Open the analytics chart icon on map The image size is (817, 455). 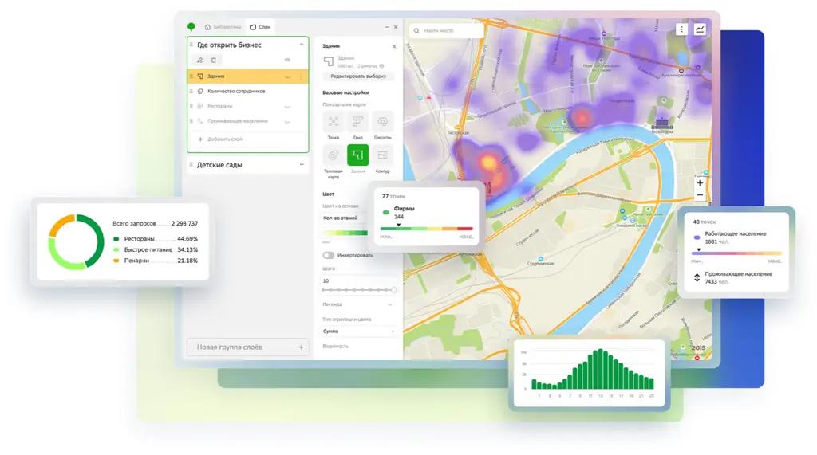(x=700, y=29)
